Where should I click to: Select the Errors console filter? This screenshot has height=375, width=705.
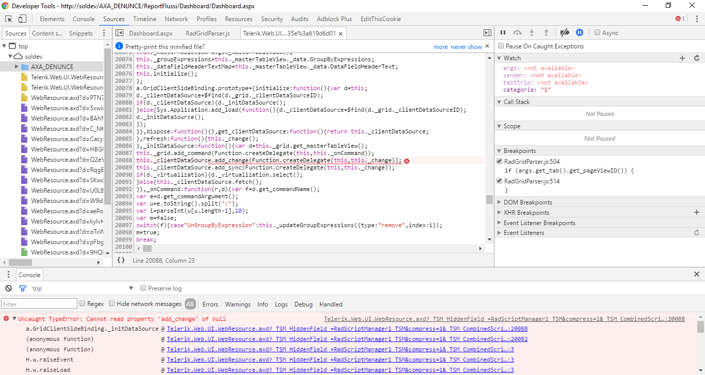210,304
